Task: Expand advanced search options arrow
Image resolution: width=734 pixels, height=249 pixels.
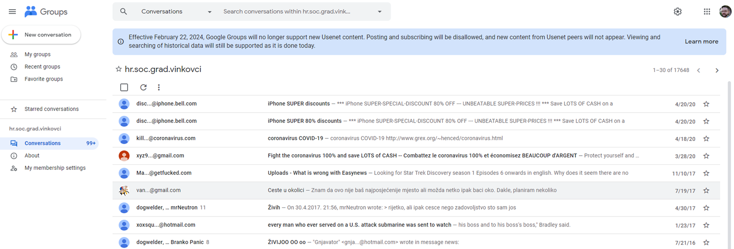Action: 379,11
